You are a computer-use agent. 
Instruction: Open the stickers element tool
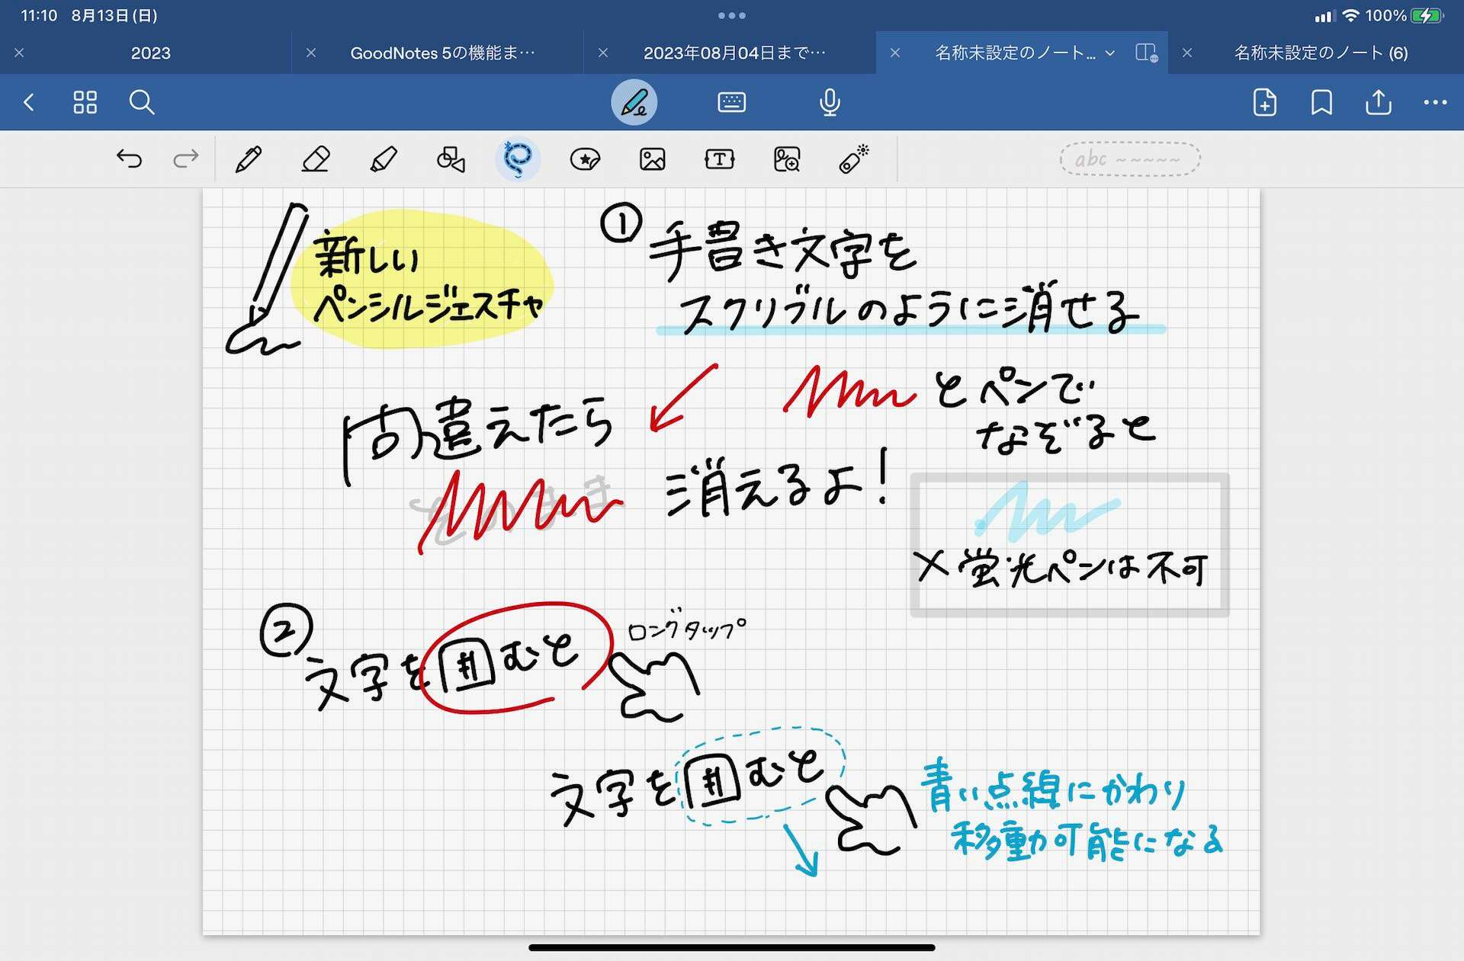click(x=585, y=159)
